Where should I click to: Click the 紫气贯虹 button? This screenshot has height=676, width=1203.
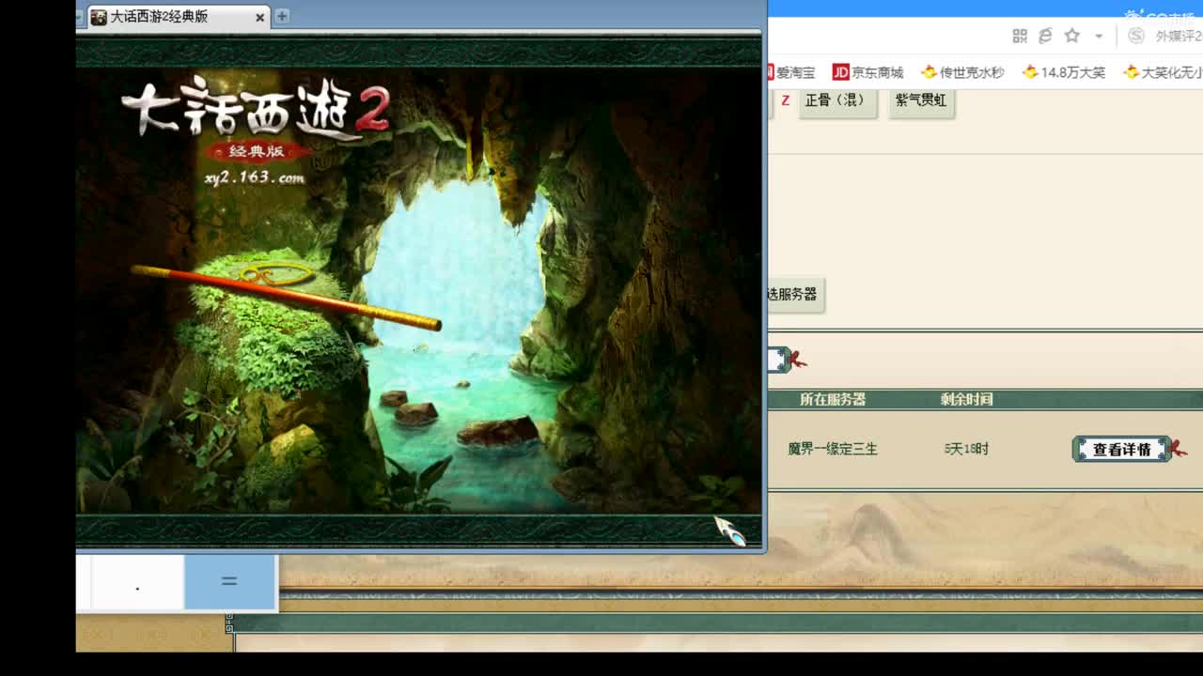[x=921, y=100]
